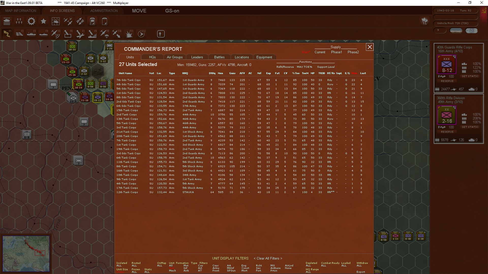Toggle the Inf unit type filter
Screen dimensions: 488x274
click(186, 268)
